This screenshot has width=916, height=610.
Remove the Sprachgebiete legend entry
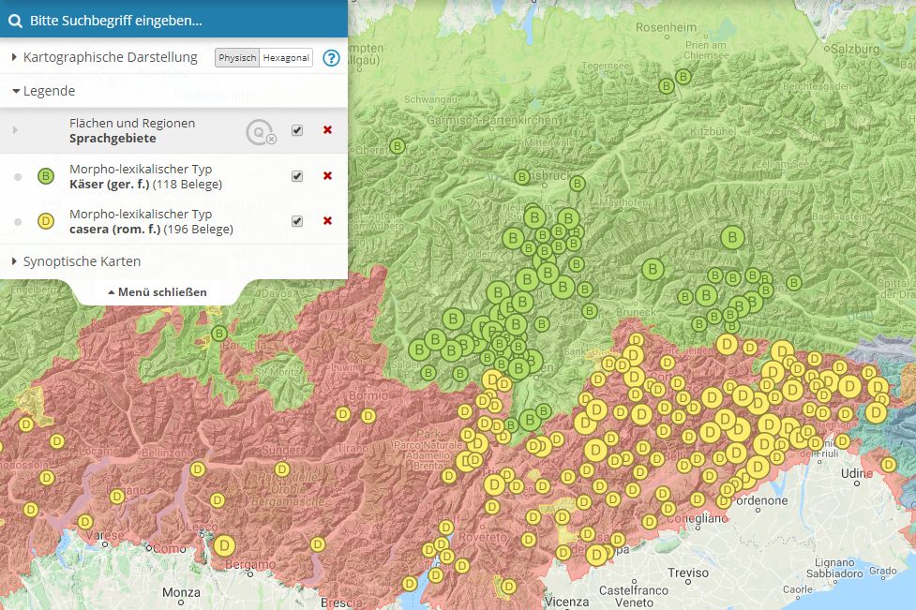click(327, 130)
